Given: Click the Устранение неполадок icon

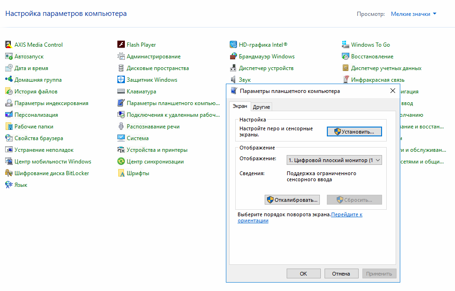Looking at the screenshot, I should pos(8,150).
